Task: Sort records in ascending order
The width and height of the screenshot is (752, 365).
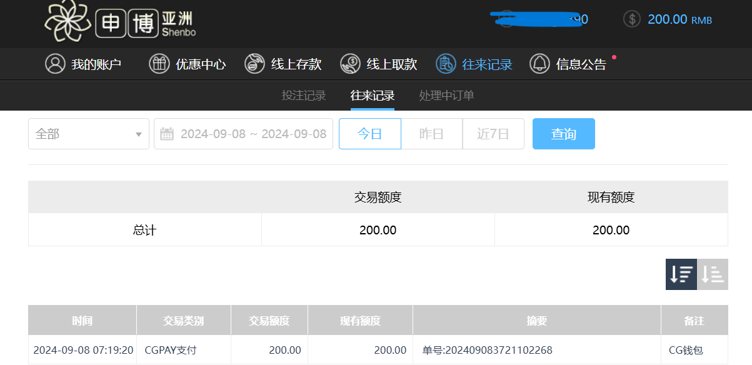Action: tap(713, 274)
